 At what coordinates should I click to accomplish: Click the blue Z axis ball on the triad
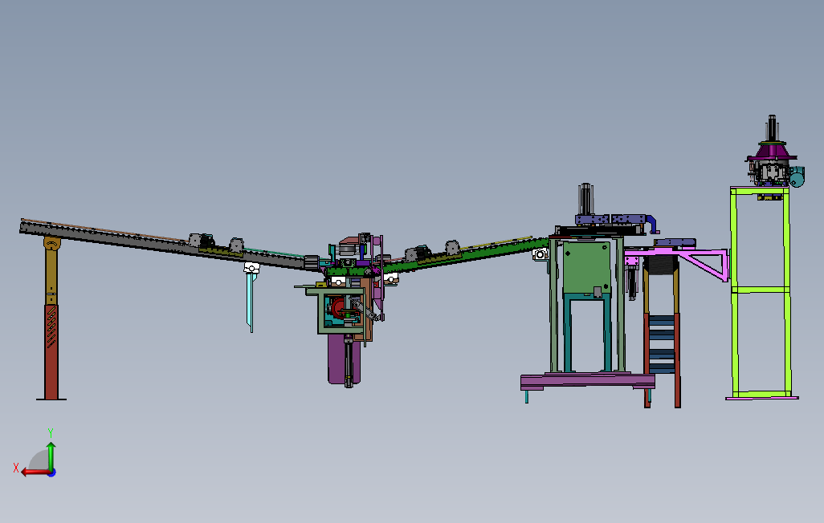tap(52, 472)
